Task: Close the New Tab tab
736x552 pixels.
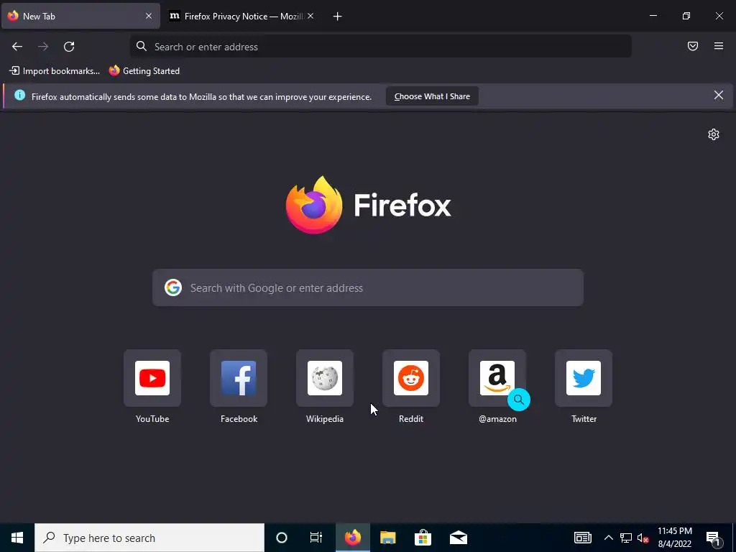Action: tap(149, 16)
